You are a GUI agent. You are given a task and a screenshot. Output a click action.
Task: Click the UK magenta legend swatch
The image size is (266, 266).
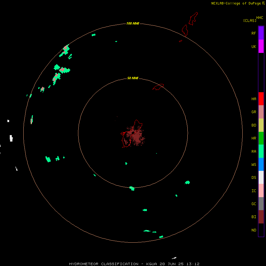261,46
